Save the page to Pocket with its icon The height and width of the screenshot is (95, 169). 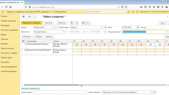122,7
